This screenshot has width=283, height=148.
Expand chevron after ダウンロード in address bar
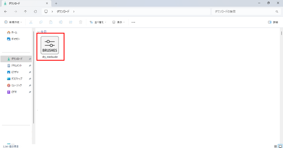[x=74, y=11]
